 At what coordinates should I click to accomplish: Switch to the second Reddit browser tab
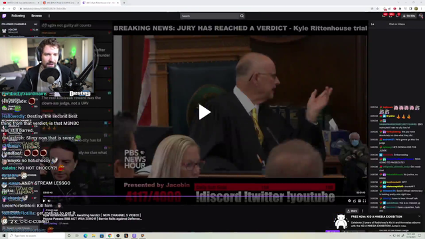(x=60, y=3)
